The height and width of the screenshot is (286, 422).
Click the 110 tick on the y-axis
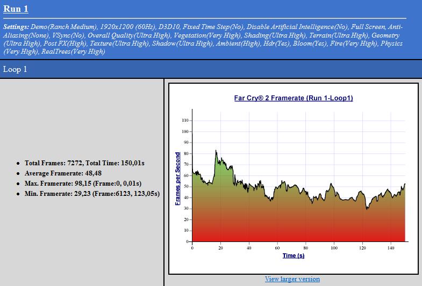click(x=185, y=120)
